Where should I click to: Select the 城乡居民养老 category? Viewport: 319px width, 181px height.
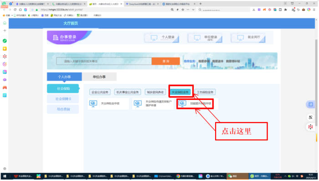(x=155, y=92)
